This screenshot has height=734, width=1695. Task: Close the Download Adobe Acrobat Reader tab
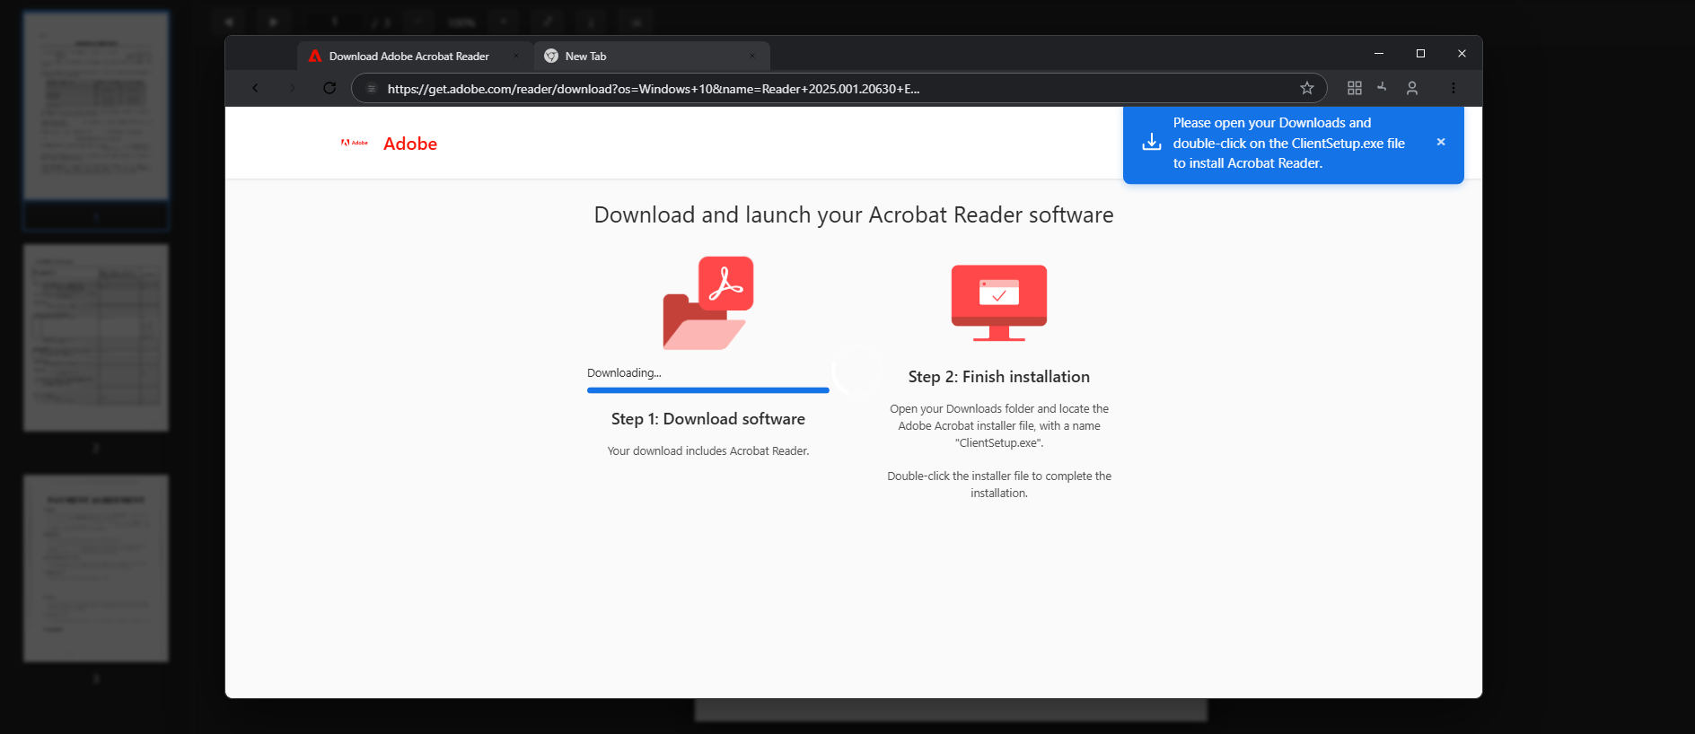(516, 56)
